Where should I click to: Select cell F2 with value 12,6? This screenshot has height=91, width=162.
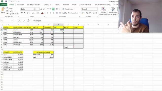point(58,30)
